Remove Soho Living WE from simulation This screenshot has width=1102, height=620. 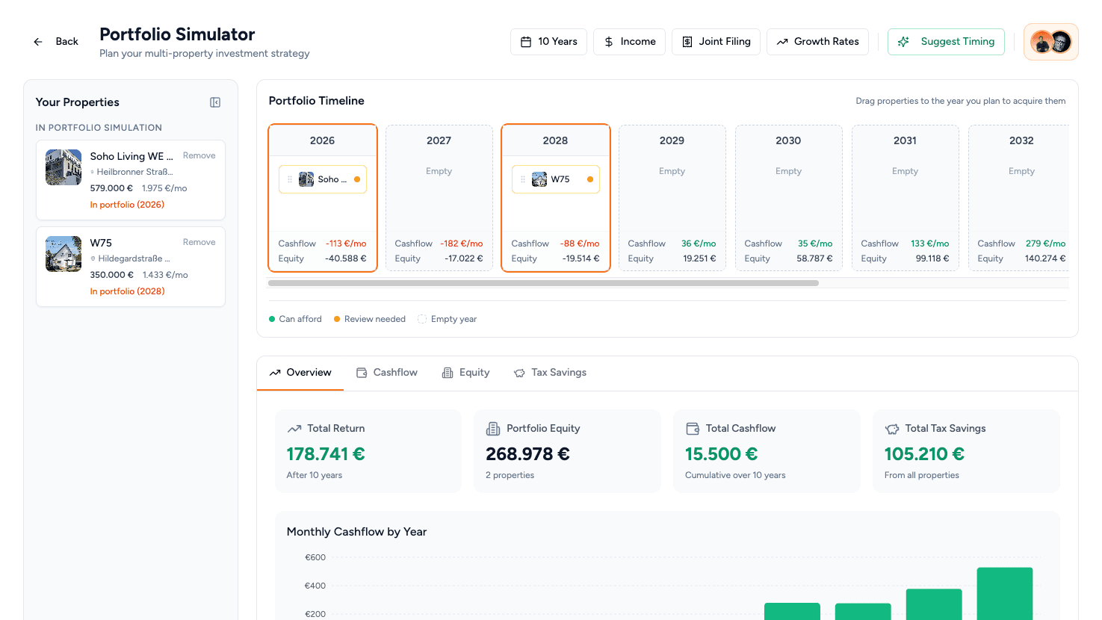pyautogui.click(x=199, y=155)
